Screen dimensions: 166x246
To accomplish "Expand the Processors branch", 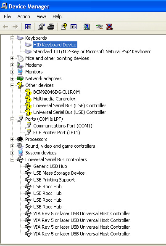I will (12, 139).
